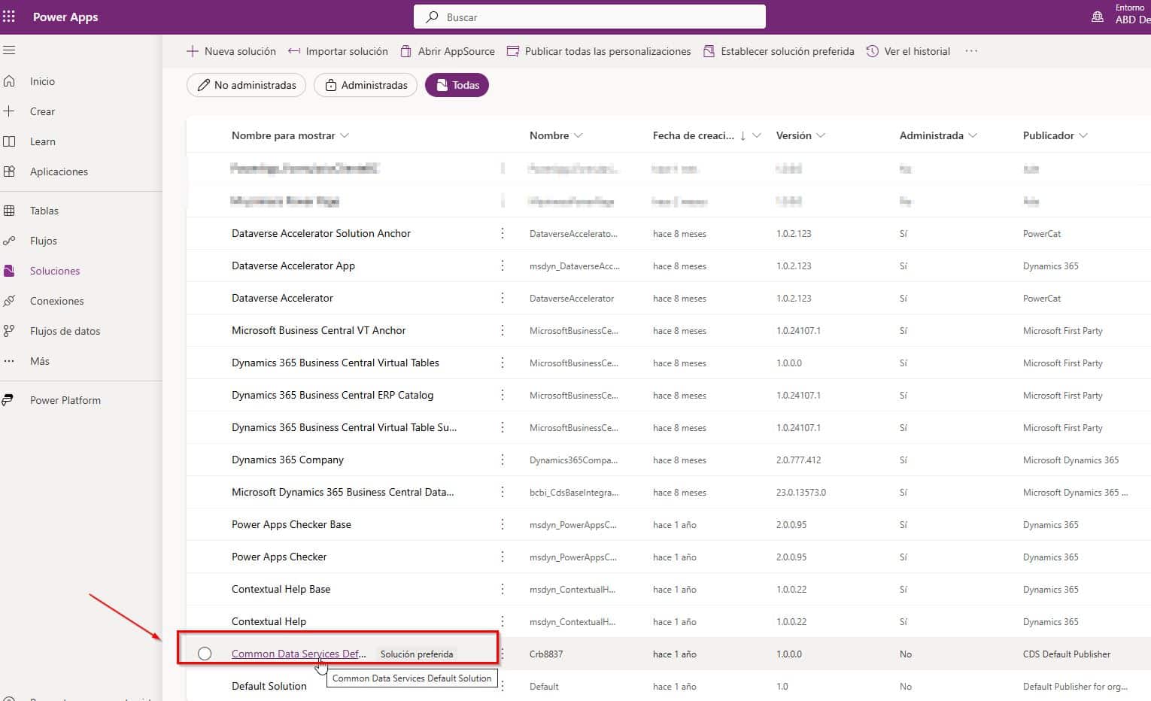
Task: Click the Conexiones plug icon
Action: (9, 301)
